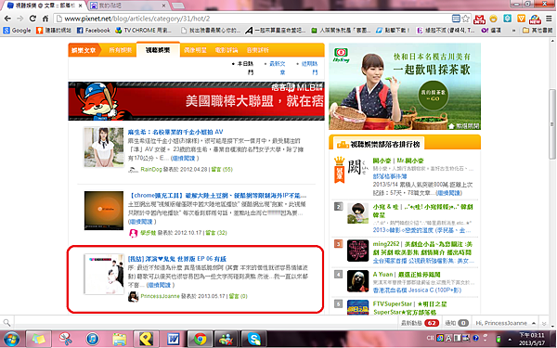The image size is (557, 348).
Task: Select the 視聽娛樂 category tab
Action: point(158,50)
